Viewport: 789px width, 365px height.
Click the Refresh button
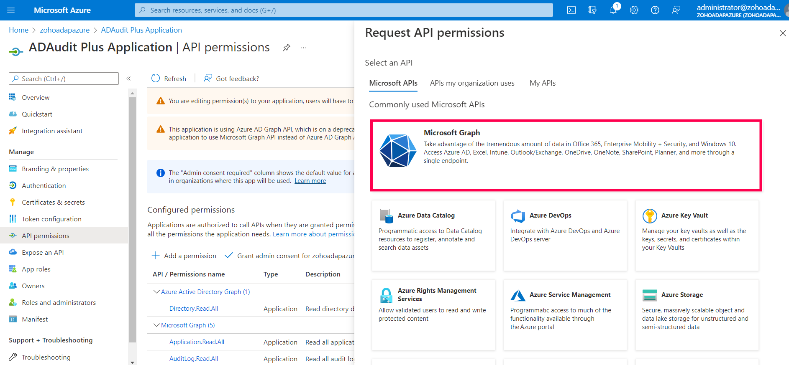[169, 79]
